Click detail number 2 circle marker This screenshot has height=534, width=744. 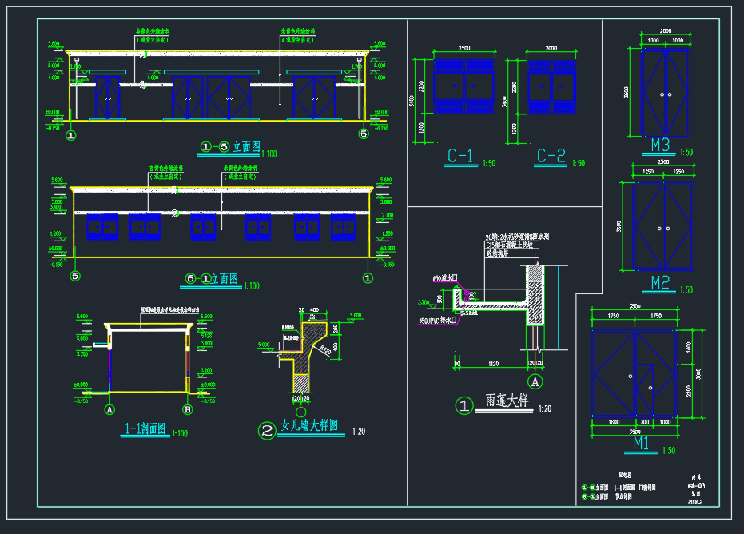coord(267,431)
